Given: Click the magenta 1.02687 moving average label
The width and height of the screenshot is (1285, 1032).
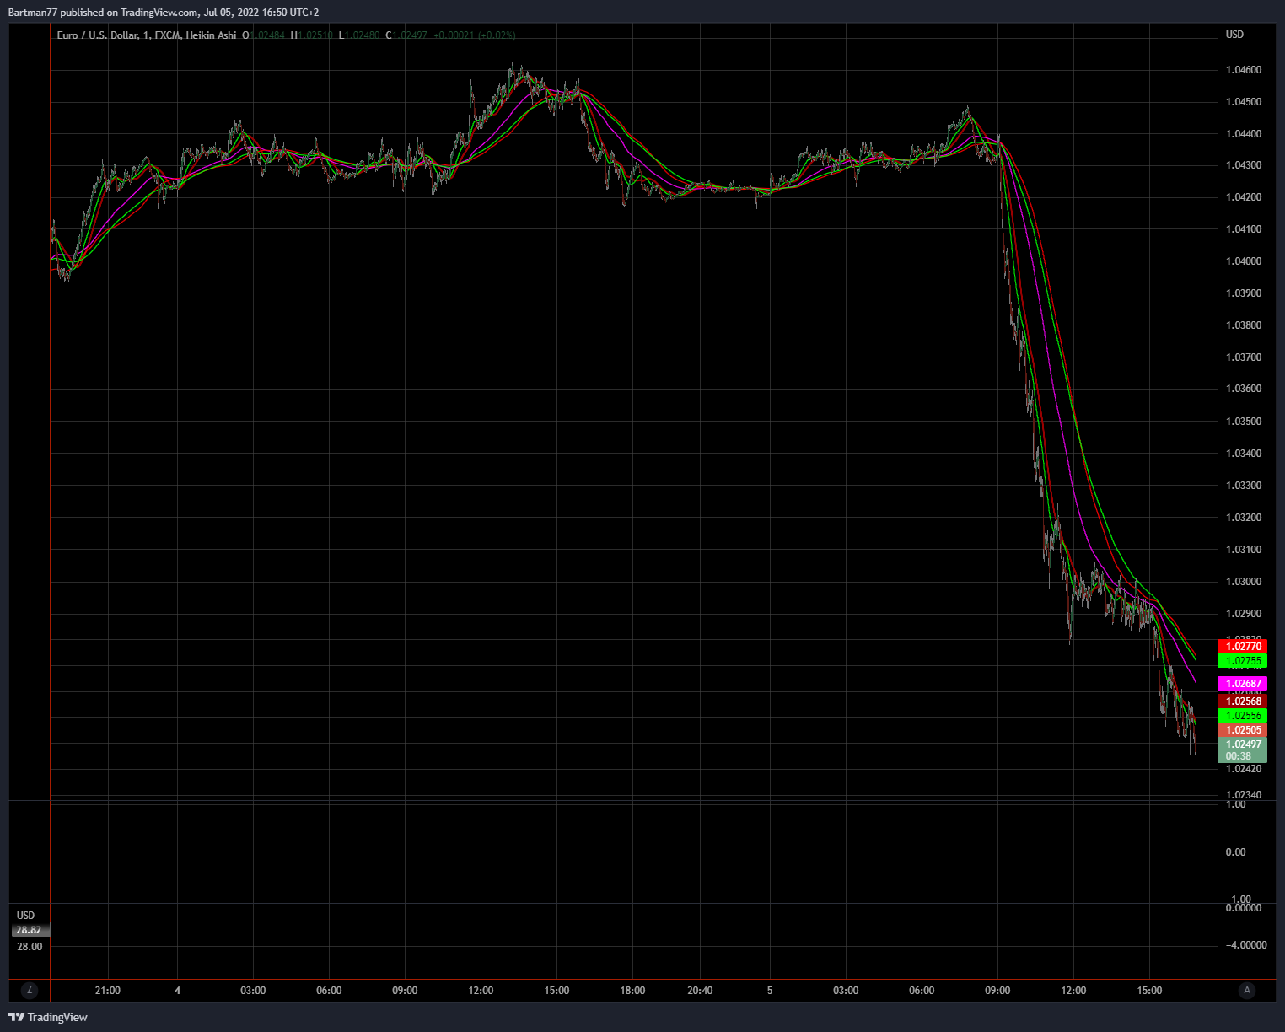Looking at the screenshot, I should pyautogui.click(x=1244, y=683).
